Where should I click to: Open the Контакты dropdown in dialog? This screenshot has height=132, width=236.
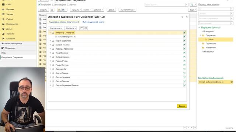[x=70, y=28]
